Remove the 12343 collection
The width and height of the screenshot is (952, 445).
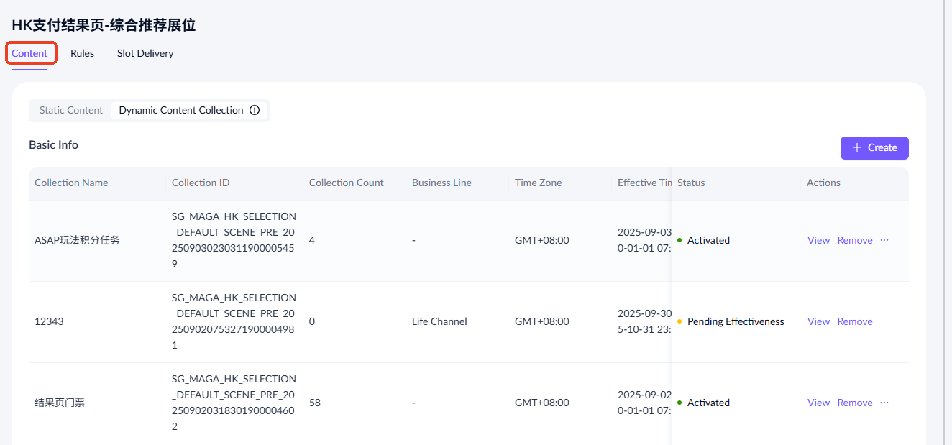(x=855, y=321)
